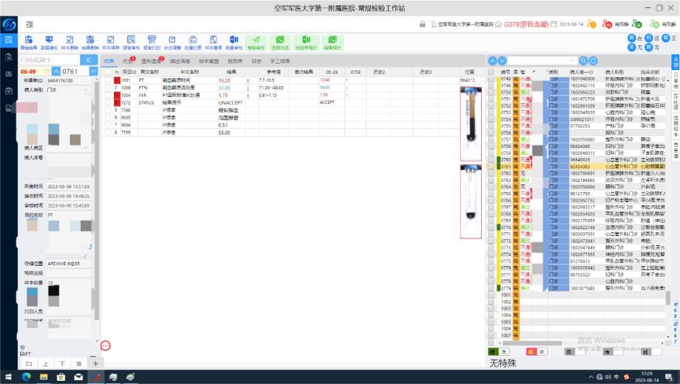Click the plus button at bottom left
Viewport: 680px width, 384px height.
pyautogui.click(x=96, y=364)
